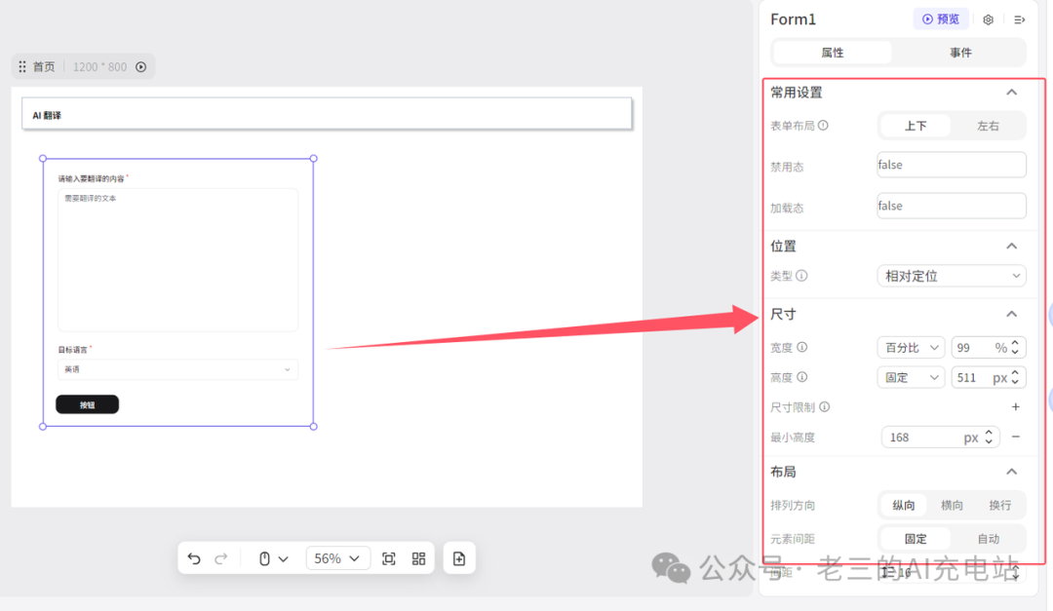1053x611 pixels.
Task: Add a size limit with the plus icon
Action: (1015, 407)
